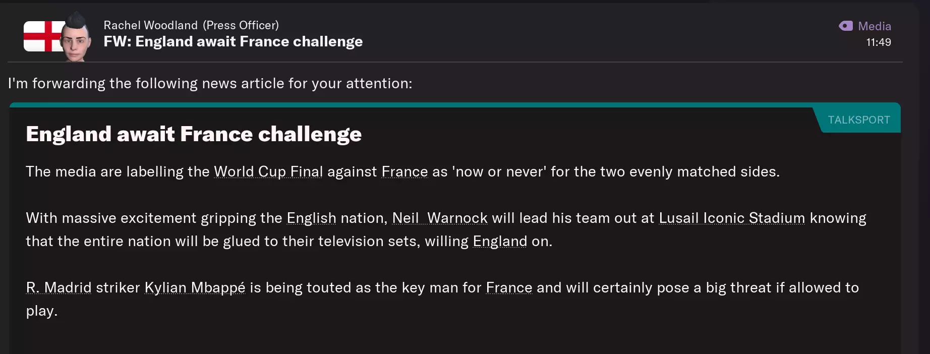Click the large article headline text
This screenshot has height=354, width=930.
(194, 134)
